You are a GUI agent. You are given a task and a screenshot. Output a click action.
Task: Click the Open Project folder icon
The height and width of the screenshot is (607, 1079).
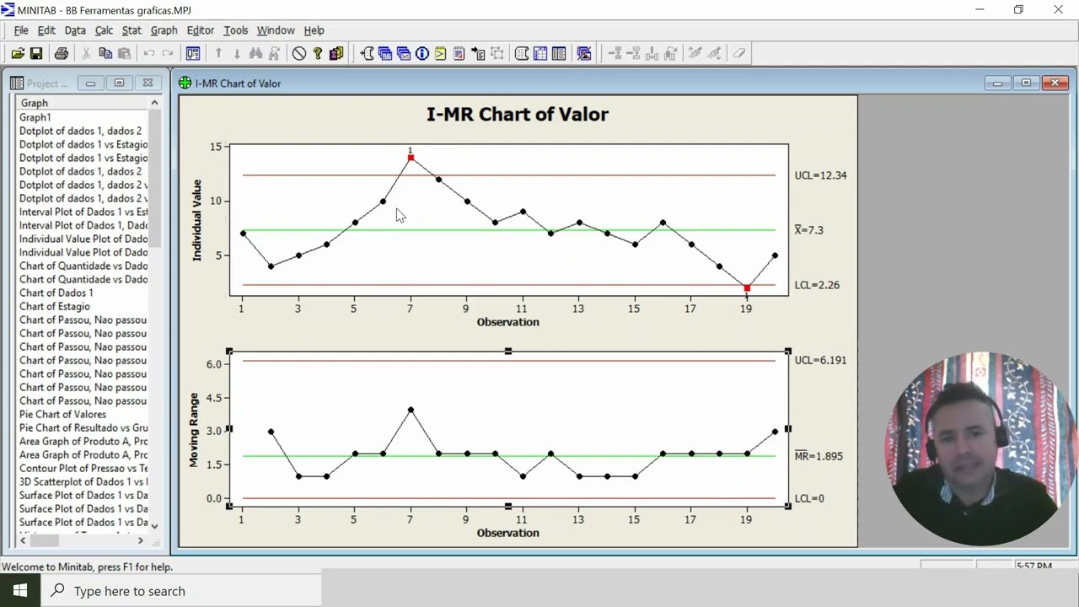[18, 53]
